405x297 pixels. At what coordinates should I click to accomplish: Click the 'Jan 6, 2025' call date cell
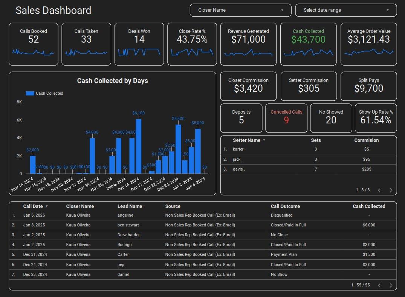[x=34, y=215]
